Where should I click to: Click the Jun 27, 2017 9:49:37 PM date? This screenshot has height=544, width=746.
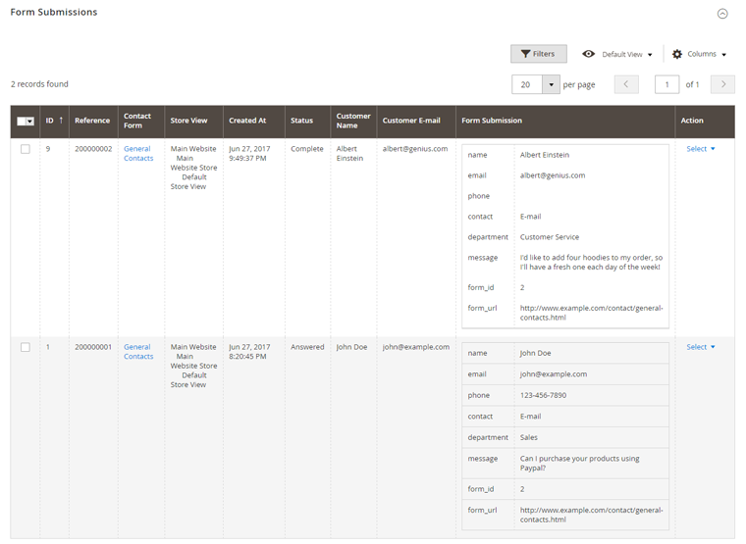click(249, 154)
